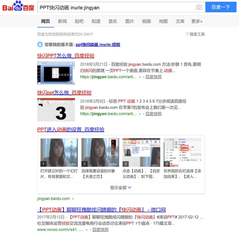Screen dimensions: 239x232
Task: Click thumbnail showing the number 3
Action: 56,110
